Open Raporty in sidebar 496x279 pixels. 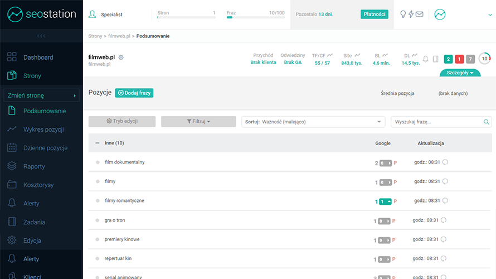[x=34, y=166]
